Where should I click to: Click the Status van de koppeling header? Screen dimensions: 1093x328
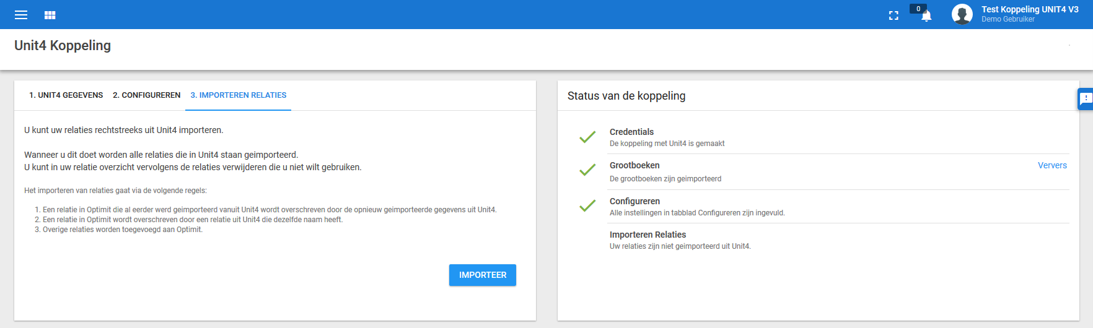(626, 96)
